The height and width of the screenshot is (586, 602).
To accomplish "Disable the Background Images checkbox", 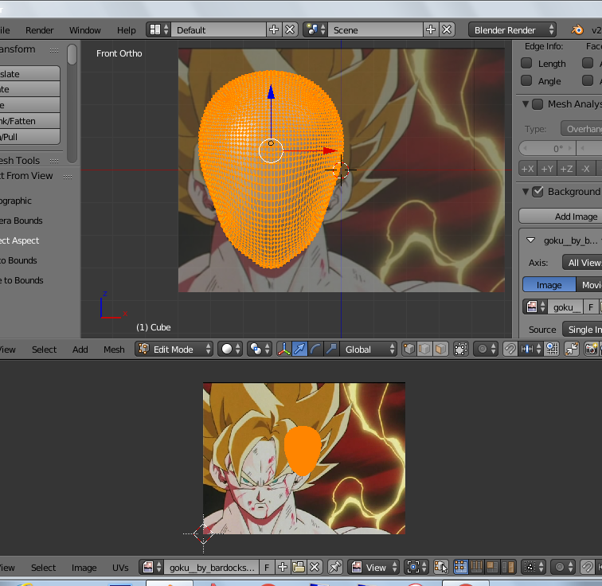I will [x=537, y=192].
